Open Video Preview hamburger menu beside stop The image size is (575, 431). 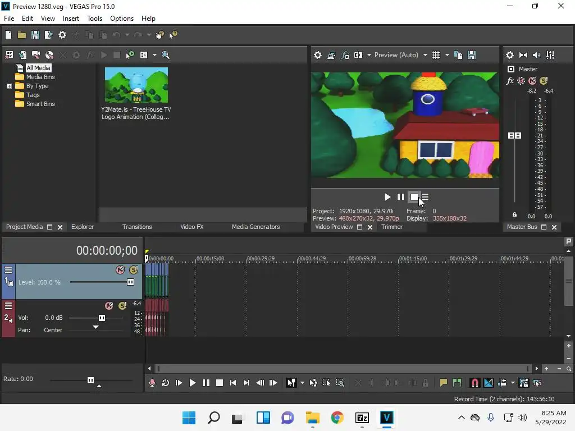pyautogui.click(x=425, y=197)
